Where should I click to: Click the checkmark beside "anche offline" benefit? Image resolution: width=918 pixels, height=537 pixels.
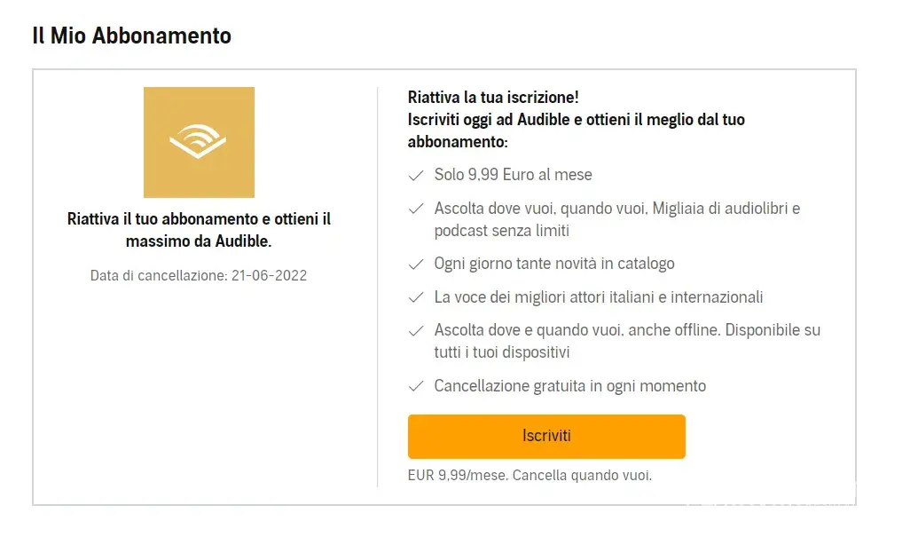[x=415, y=331]
